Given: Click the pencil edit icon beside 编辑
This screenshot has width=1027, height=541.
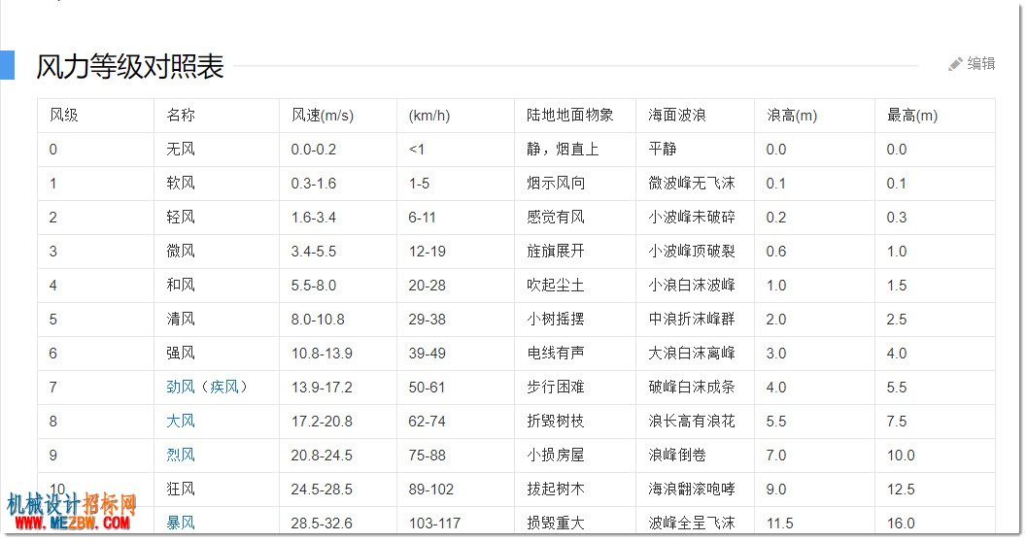Looking at the screenshot, I should 956,63.
